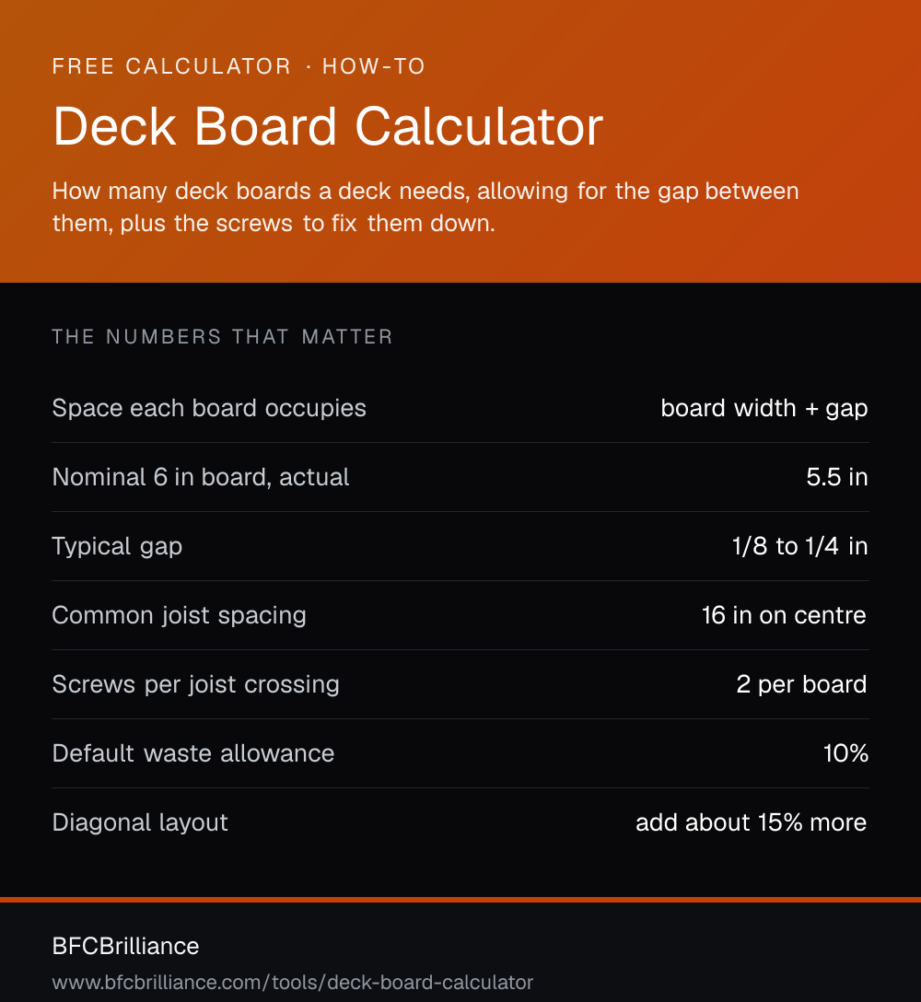Click the 5.5 in value
This screenshot has height=1002, width=921.
point(836,477)
